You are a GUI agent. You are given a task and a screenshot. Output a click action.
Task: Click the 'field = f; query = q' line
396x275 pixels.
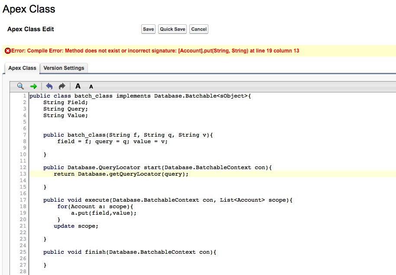112,141
